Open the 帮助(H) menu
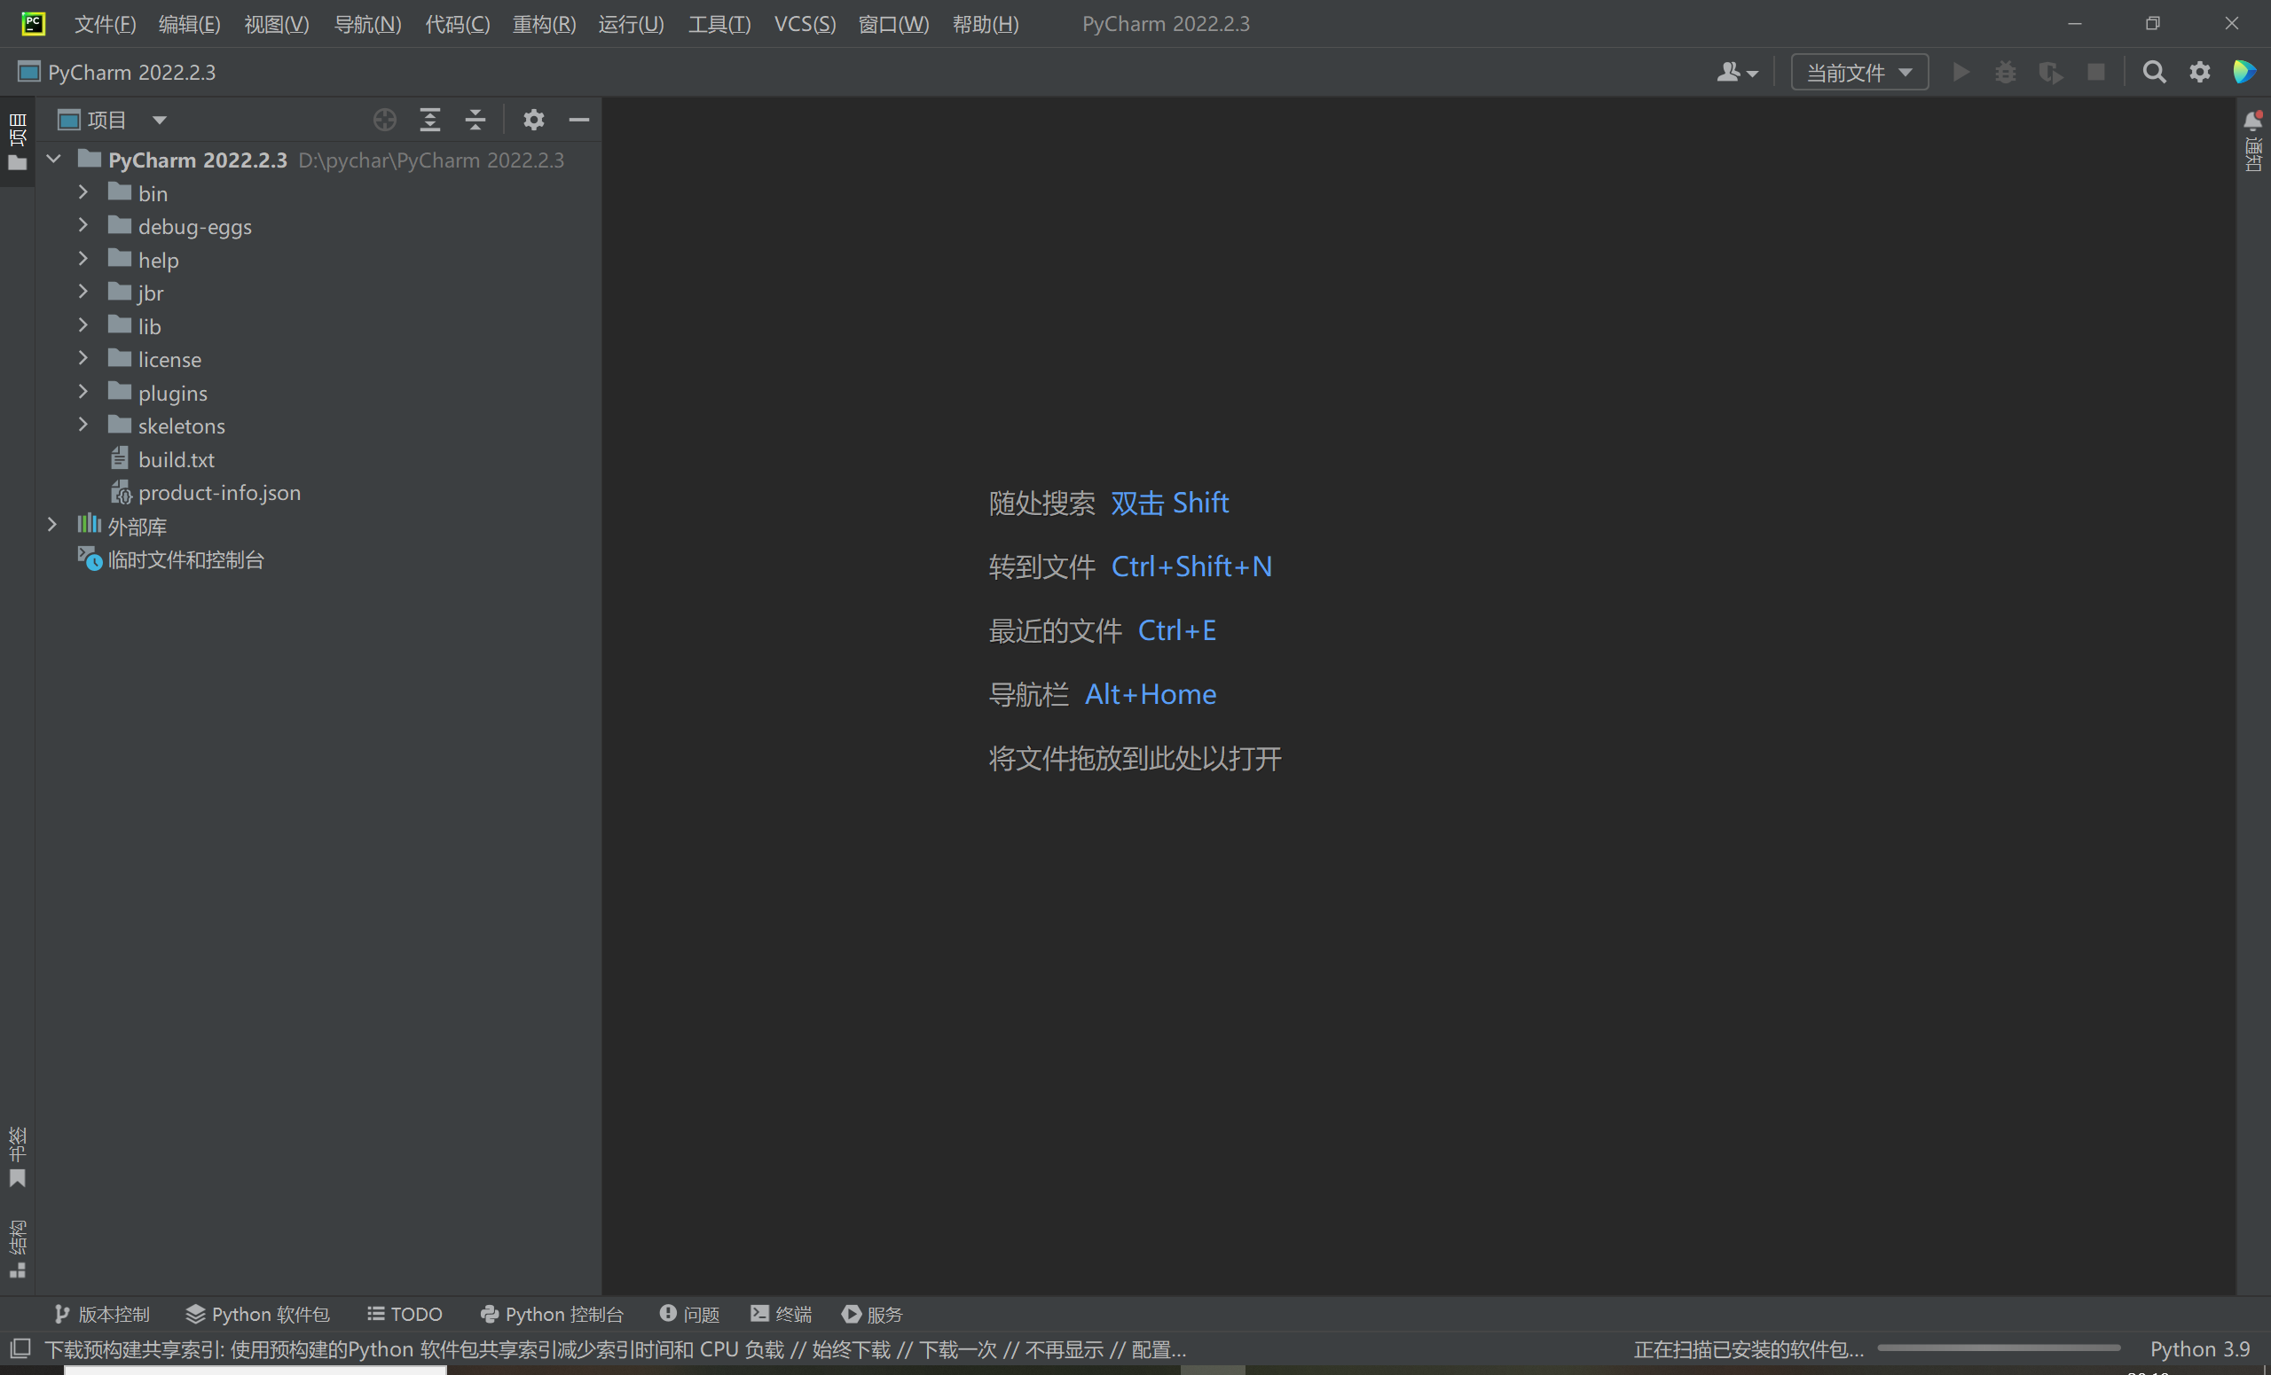The height and width of the screenshot is (1375, 2271). (x=986, y=24)
